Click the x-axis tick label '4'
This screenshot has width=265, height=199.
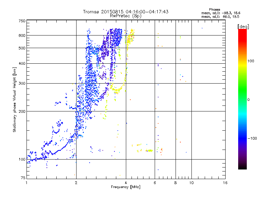click(x=126, y=183)
